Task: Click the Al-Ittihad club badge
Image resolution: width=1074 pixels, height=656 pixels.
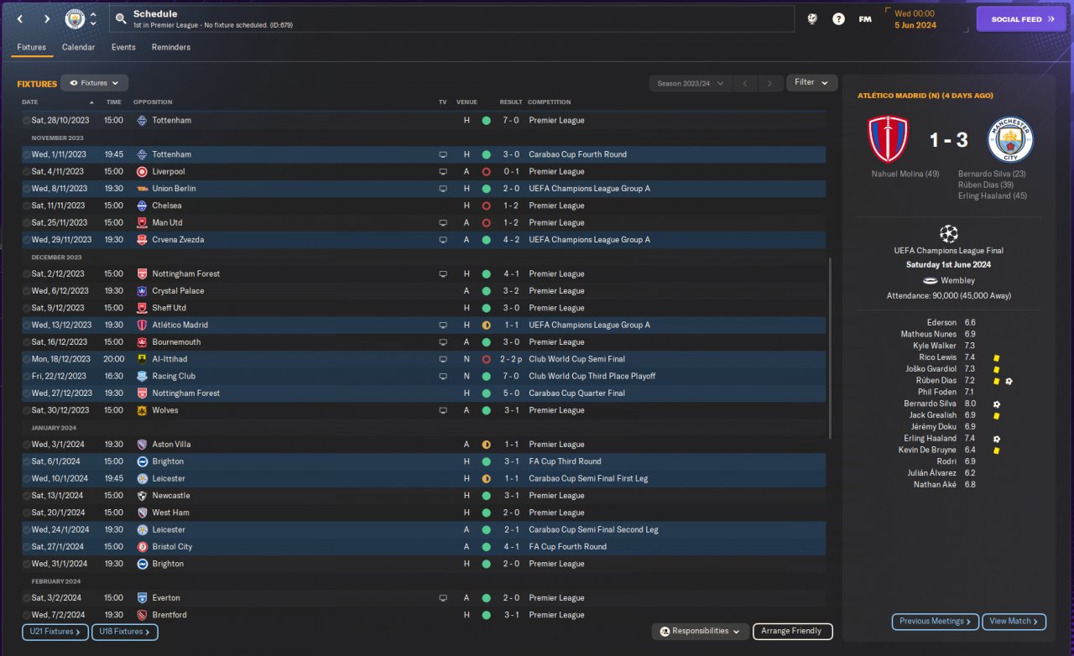Action: click(142, 359)
